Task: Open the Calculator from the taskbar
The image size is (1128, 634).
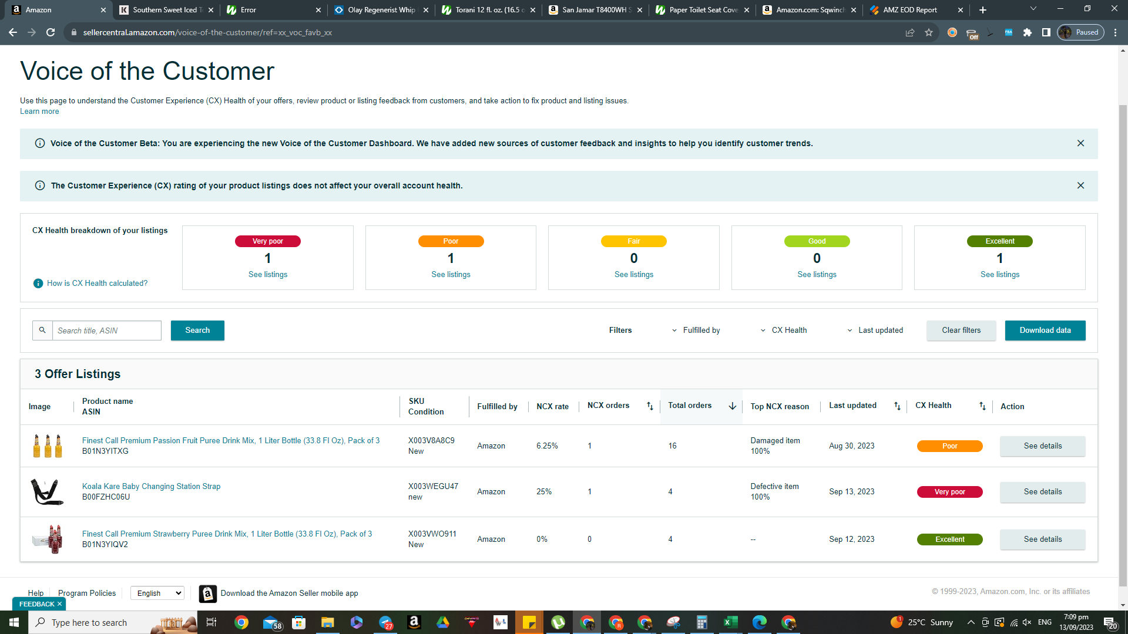Action: [701, 622]
